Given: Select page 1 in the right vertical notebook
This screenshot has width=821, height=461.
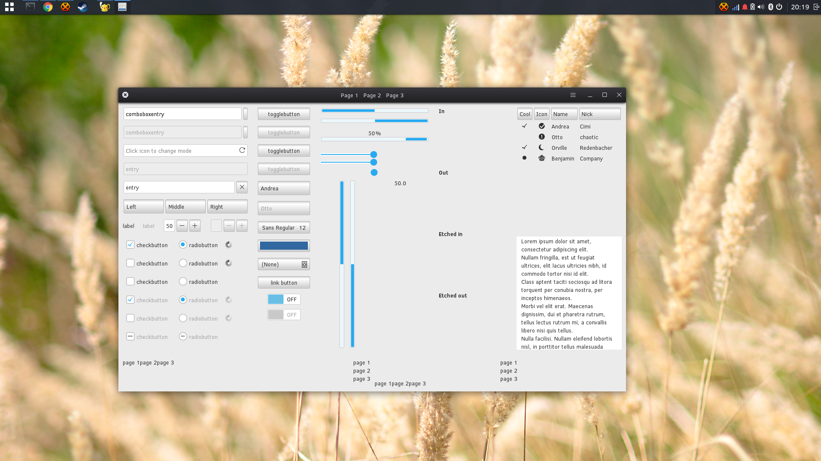Looking at the screenshot, I should tap(509, 363).
